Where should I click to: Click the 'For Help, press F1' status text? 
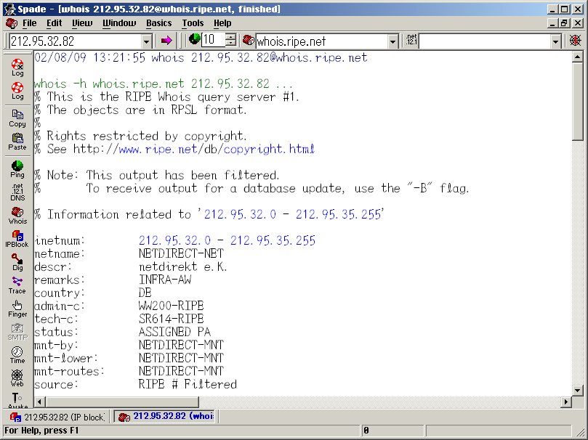click(x=41, y=431)
